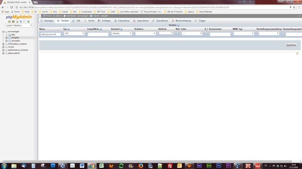Open Premiere Pro from the taskbar
Viewport: 302px width, 169px height.
tap(228, 166)
